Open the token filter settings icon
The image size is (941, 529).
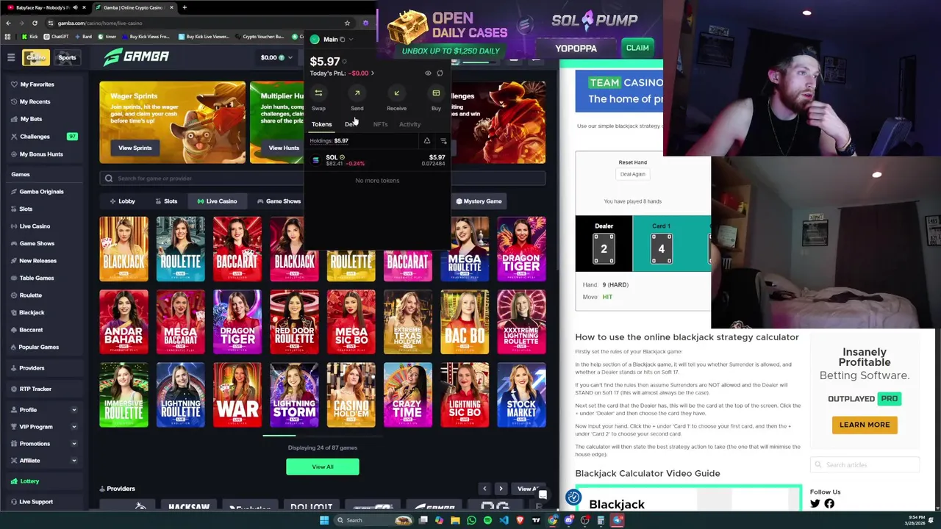point(443,141)
